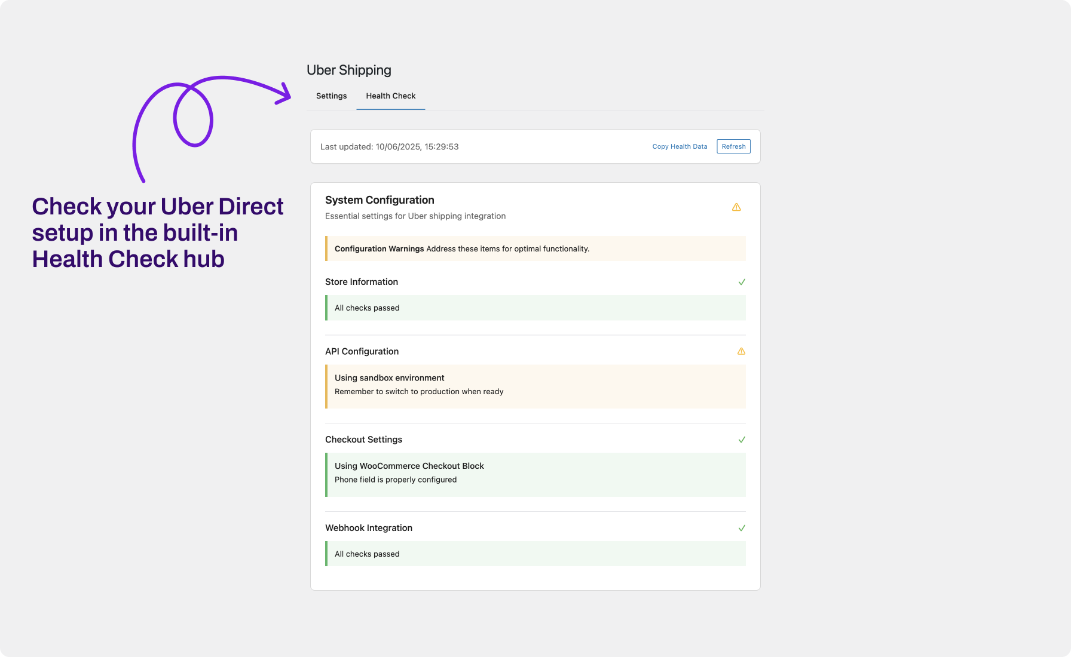Click the warning icon beside System Configuration
This screenshot has width=1071, height=657.
(736, 207)
